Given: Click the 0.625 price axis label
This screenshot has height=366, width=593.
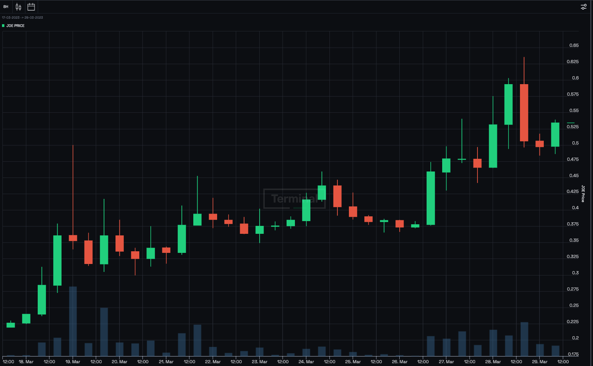Looking at the screenshot, I should pos(573,62).
